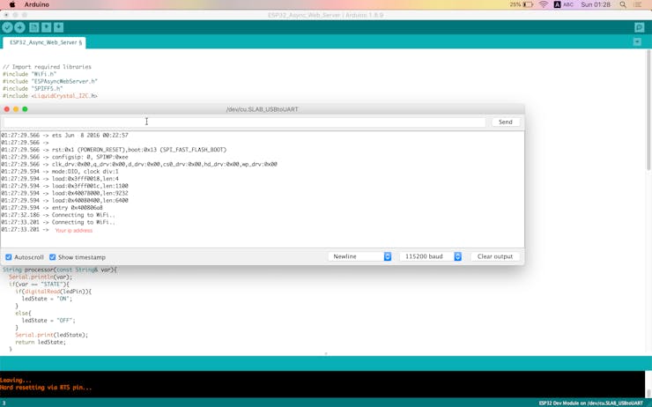Click the editor vertical scrollbar
The height and width of the screenshot is (407, 652).
tap(648, 110)
